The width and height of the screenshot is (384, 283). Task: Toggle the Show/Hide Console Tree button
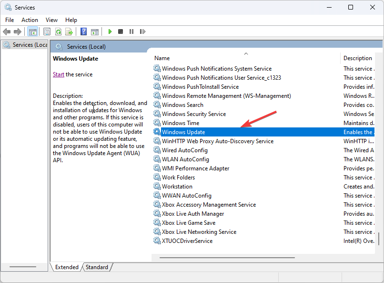tap(32, 31)
